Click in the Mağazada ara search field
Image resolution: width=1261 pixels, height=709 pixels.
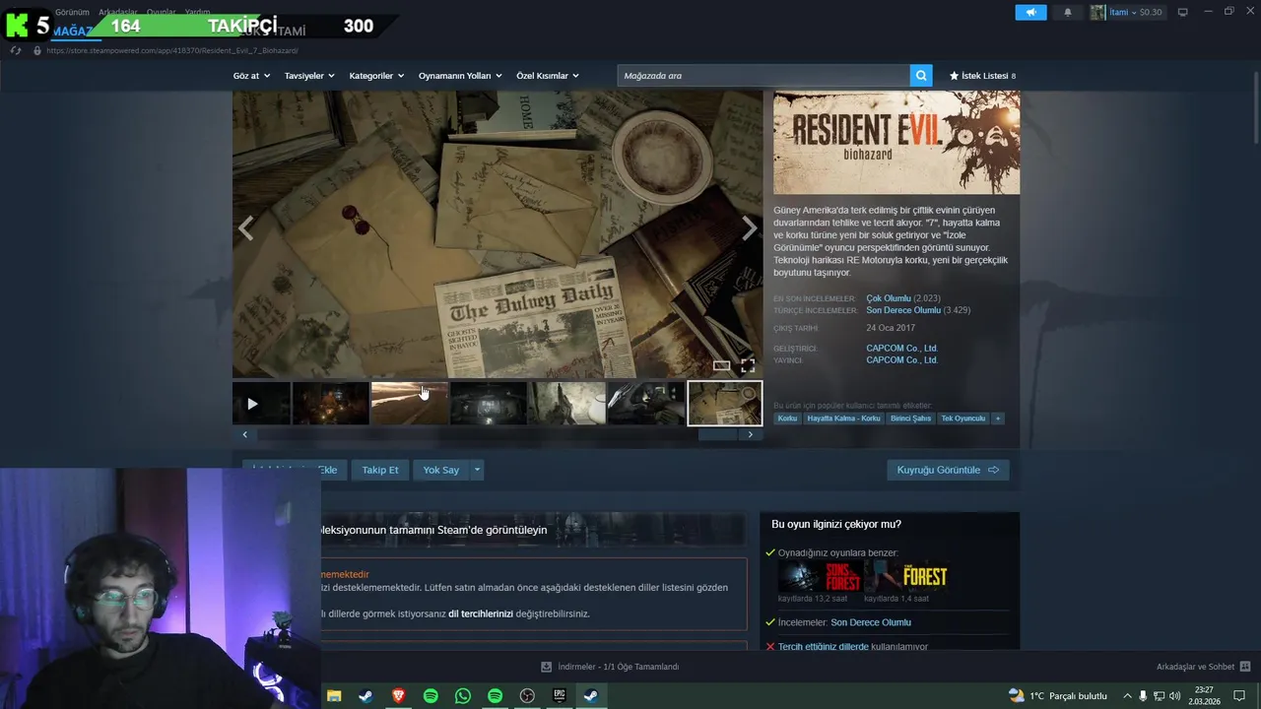click(x=763, y=76)
